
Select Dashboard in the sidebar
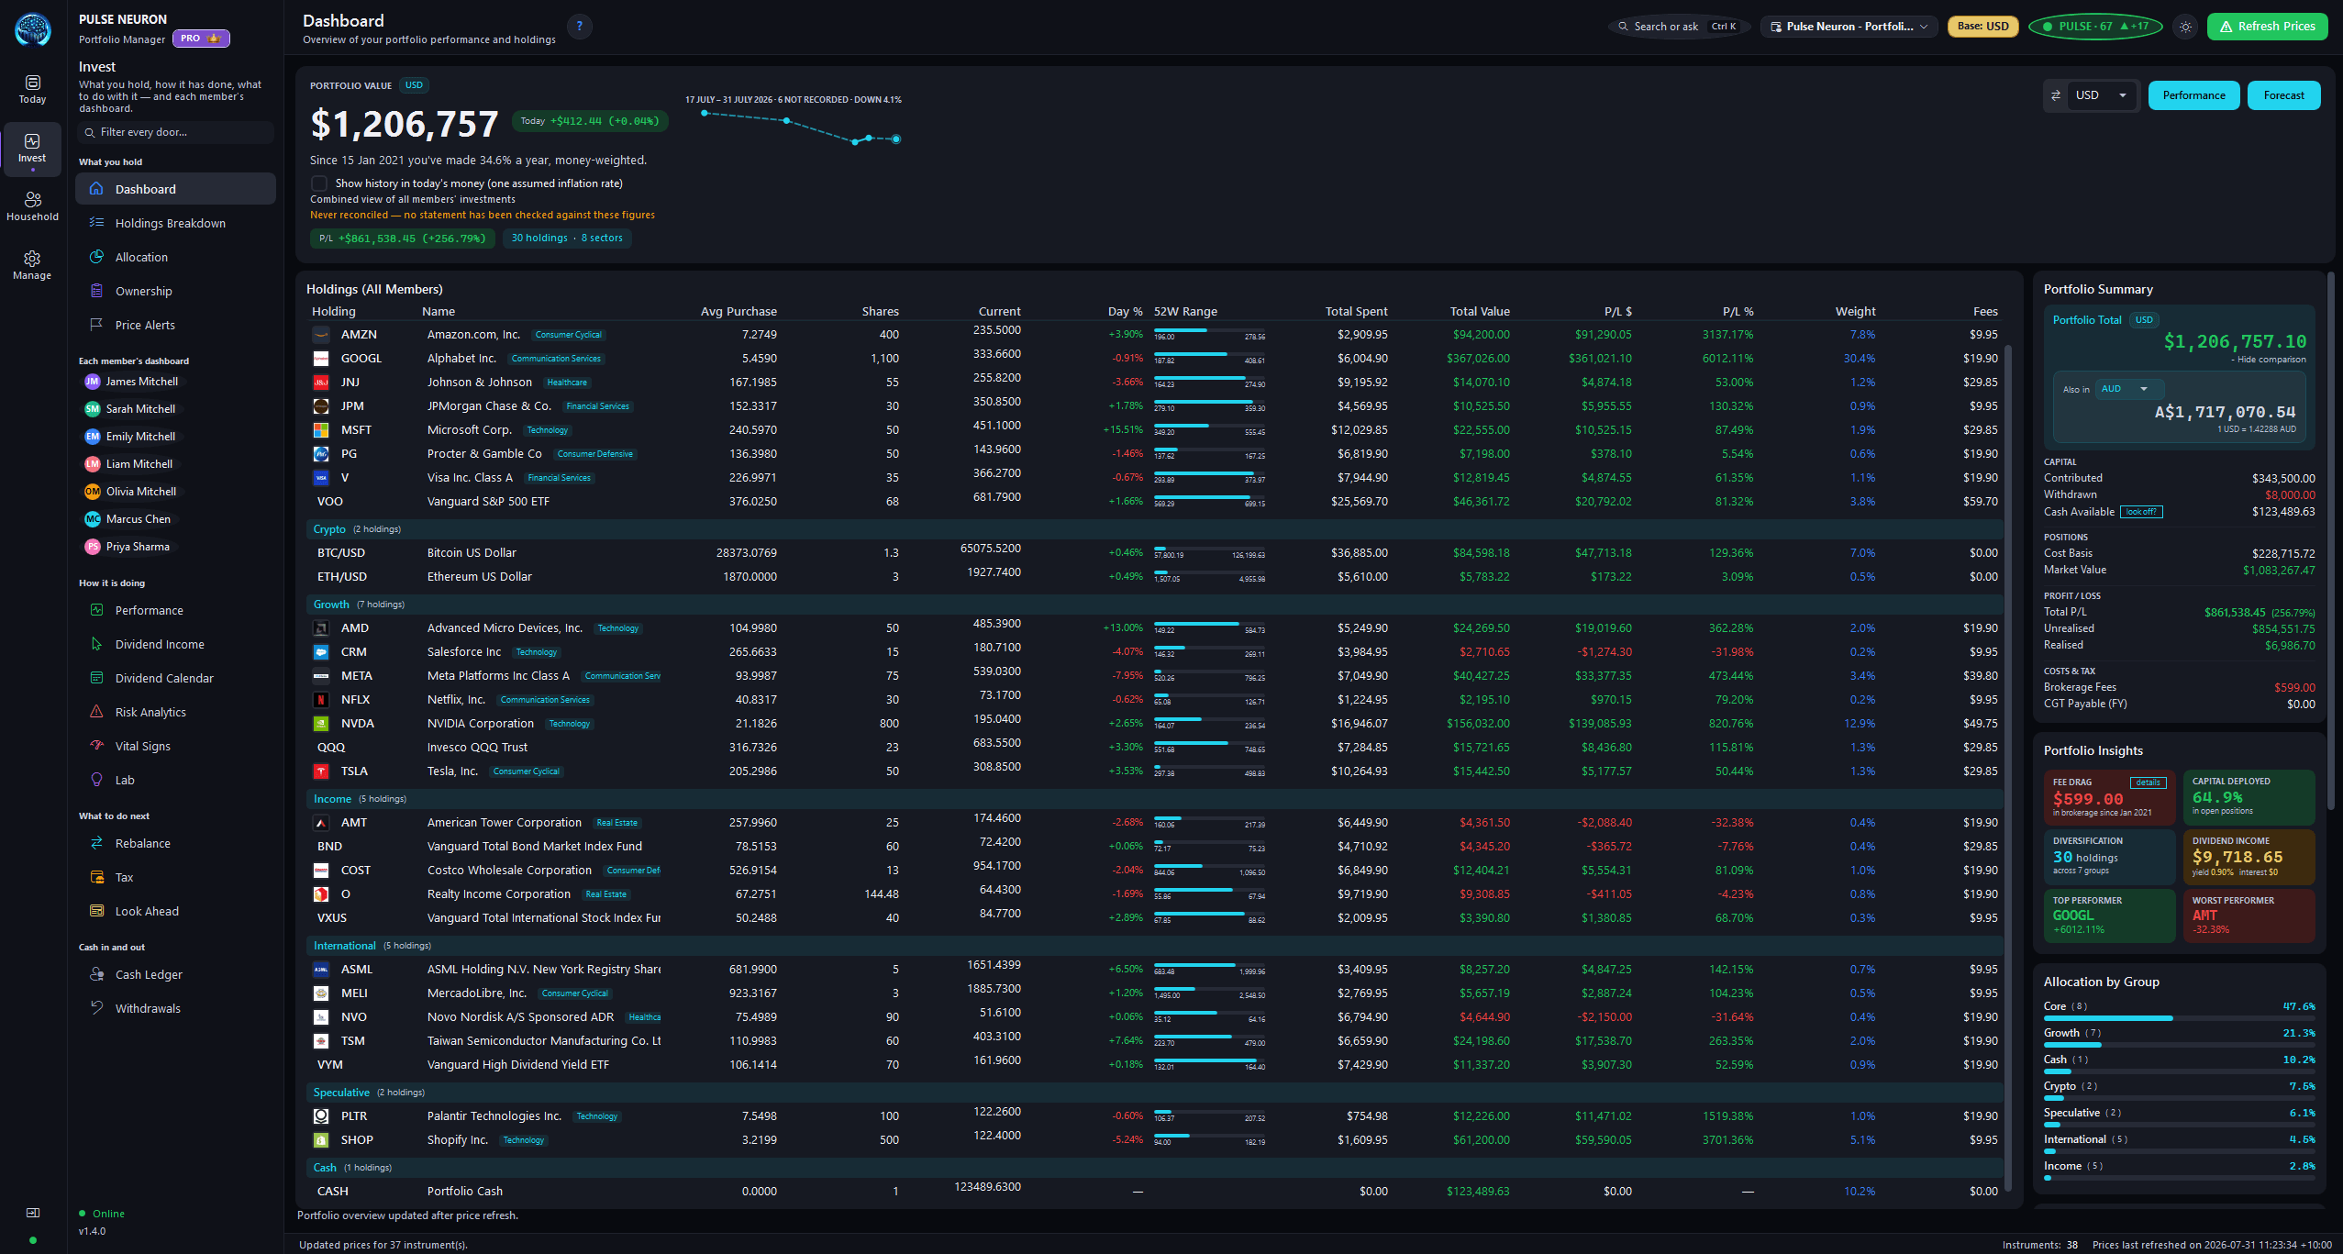pyautogui.click(x=175, y=189)
